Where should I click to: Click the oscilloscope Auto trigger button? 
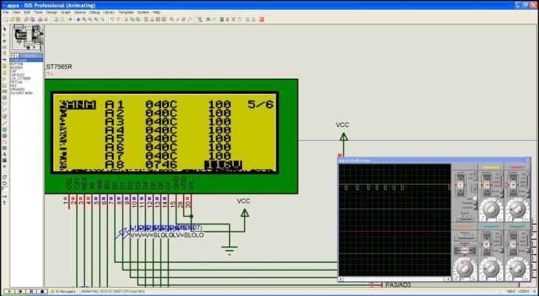point(475,199)
